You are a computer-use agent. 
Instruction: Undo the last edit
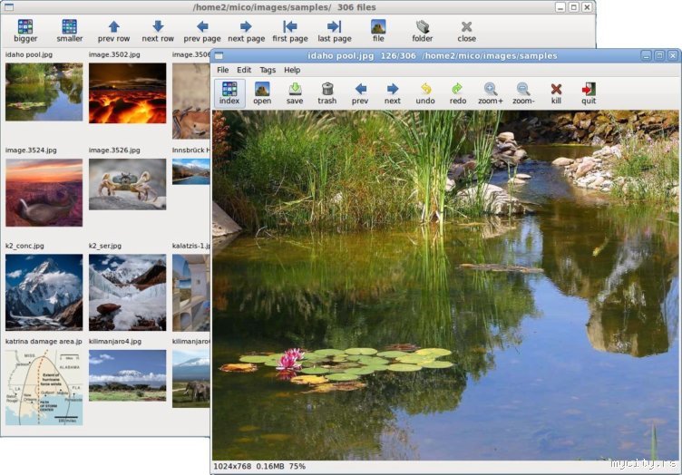tap(425, 92)
